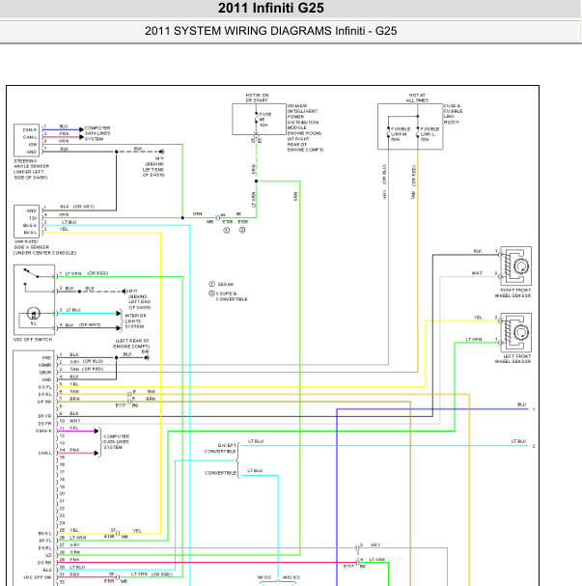
Task: Click the "TAN (OR RED)" wire label at pin 3
Action: (86, 369)
